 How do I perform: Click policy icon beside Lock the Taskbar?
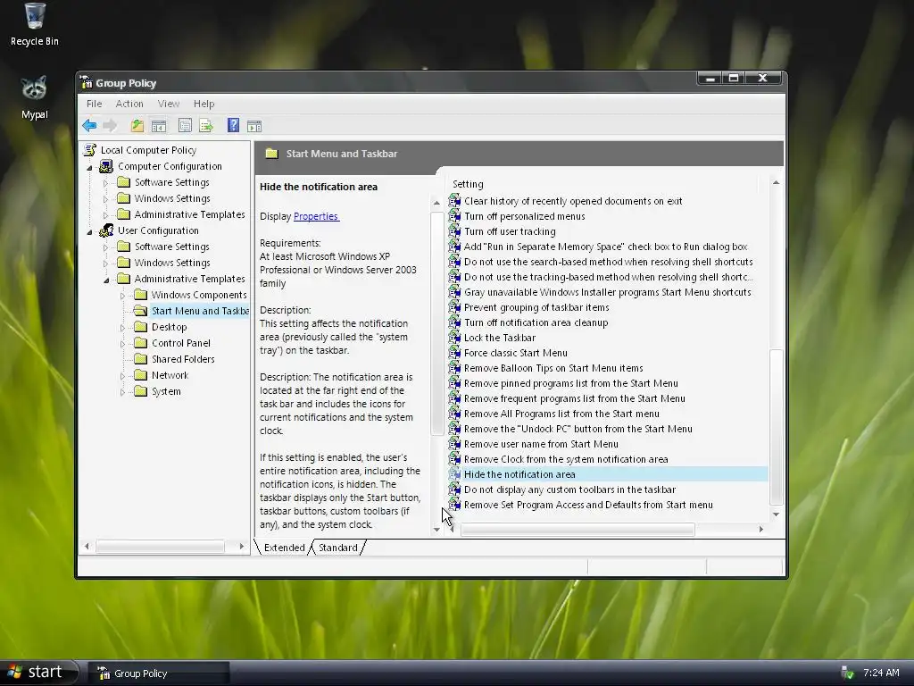454,337
